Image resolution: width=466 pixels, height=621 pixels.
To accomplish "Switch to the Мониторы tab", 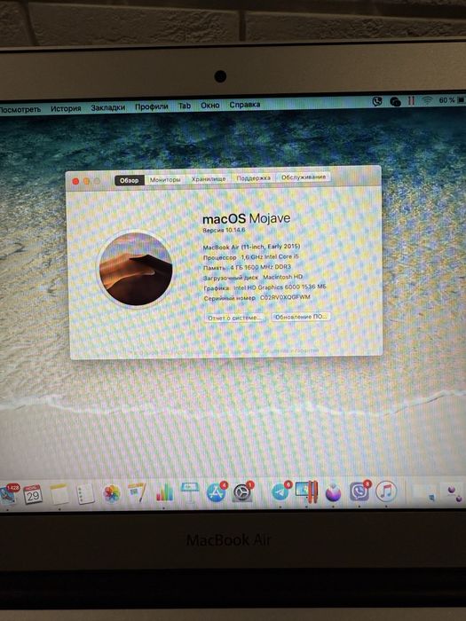I will point(165,180).
